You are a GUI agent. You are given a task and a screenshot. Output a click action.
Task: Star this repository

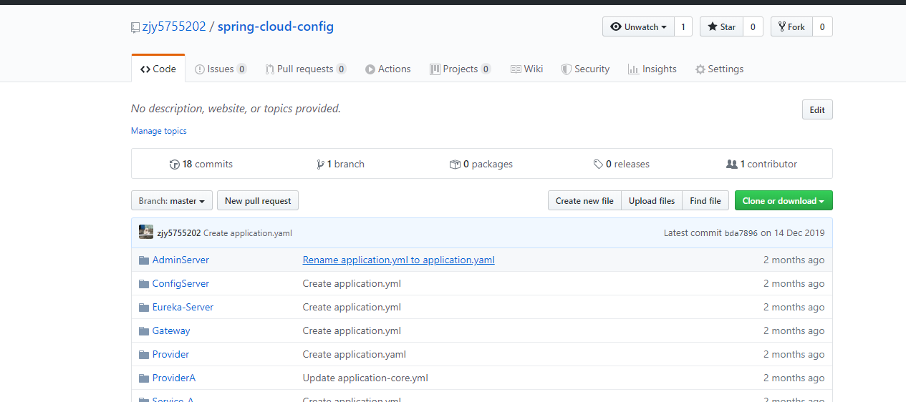721,27
